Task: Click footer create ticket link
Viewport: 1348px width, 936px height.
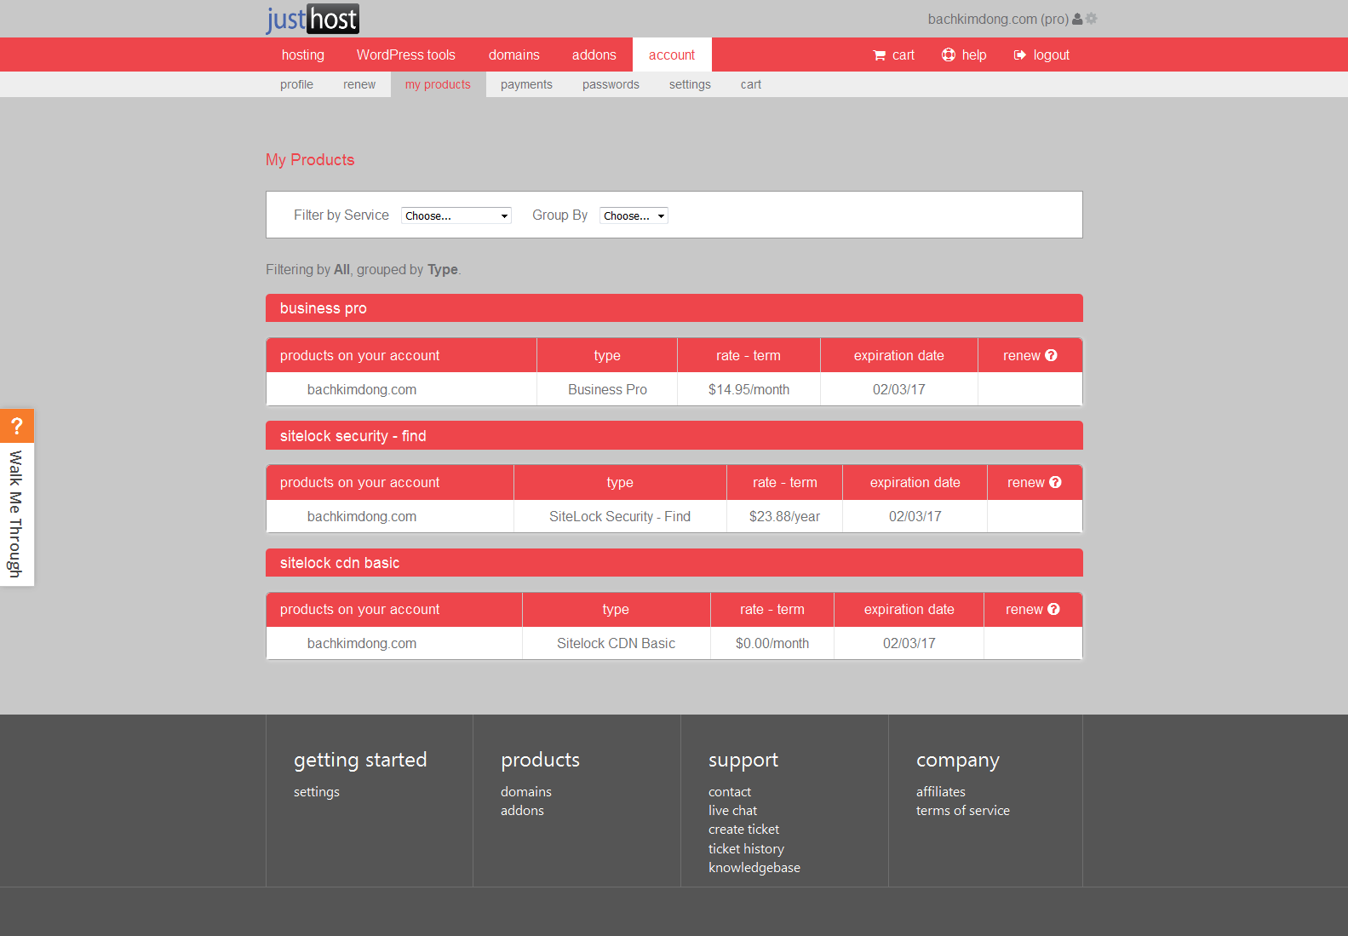Action: 743,829
